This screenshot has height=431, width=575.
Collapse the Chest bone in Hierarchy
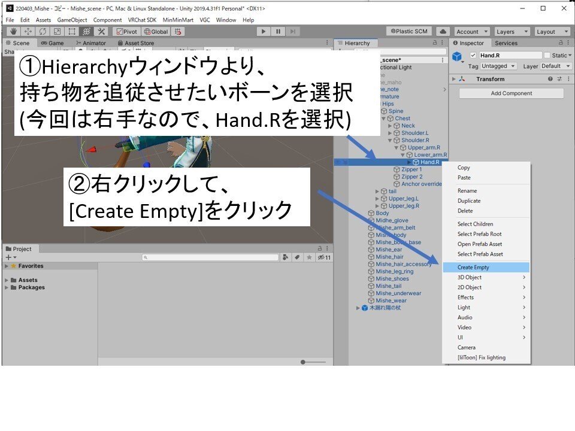(383, 119)
